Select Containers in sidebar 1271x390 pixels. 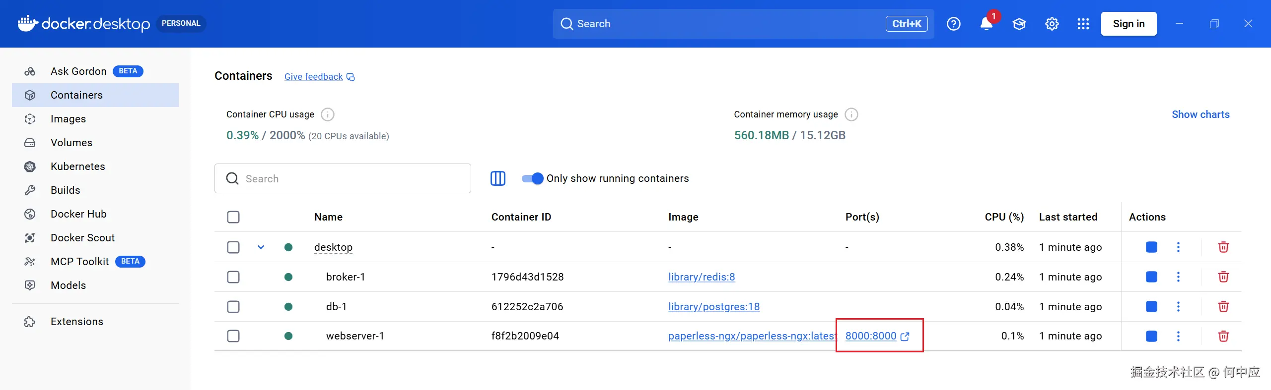95,95
